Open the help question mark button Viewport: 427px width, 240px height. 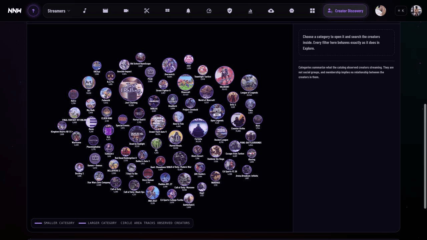point(33,11)
